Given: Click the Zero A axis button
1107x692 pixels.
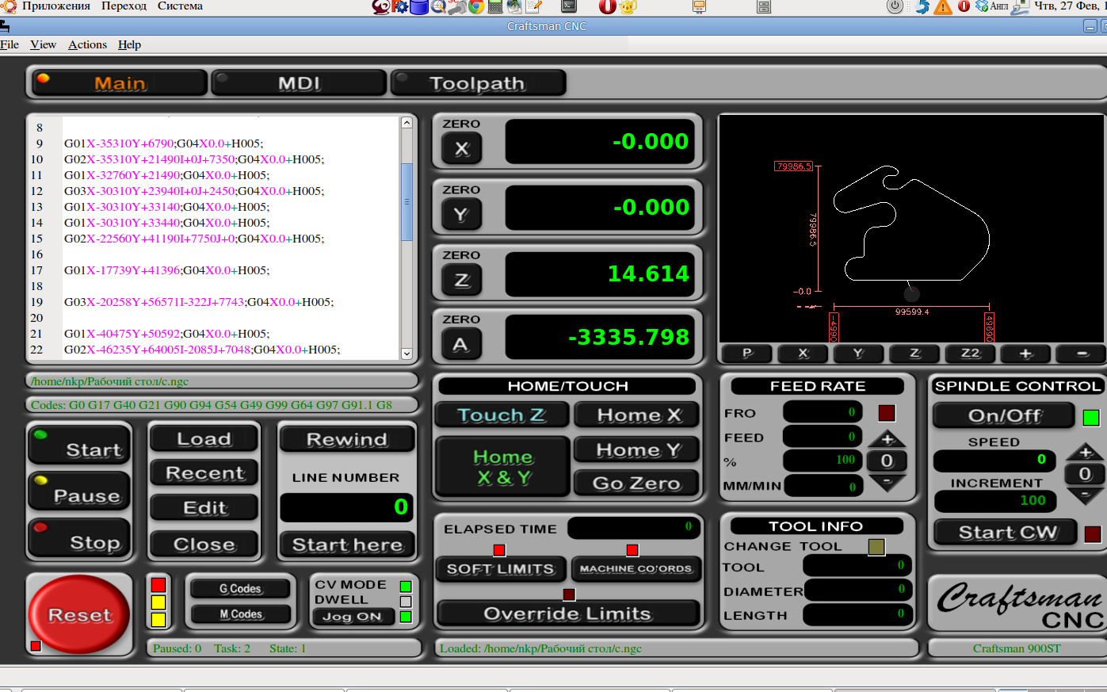Looking at the screenshot, I should 461,344.
